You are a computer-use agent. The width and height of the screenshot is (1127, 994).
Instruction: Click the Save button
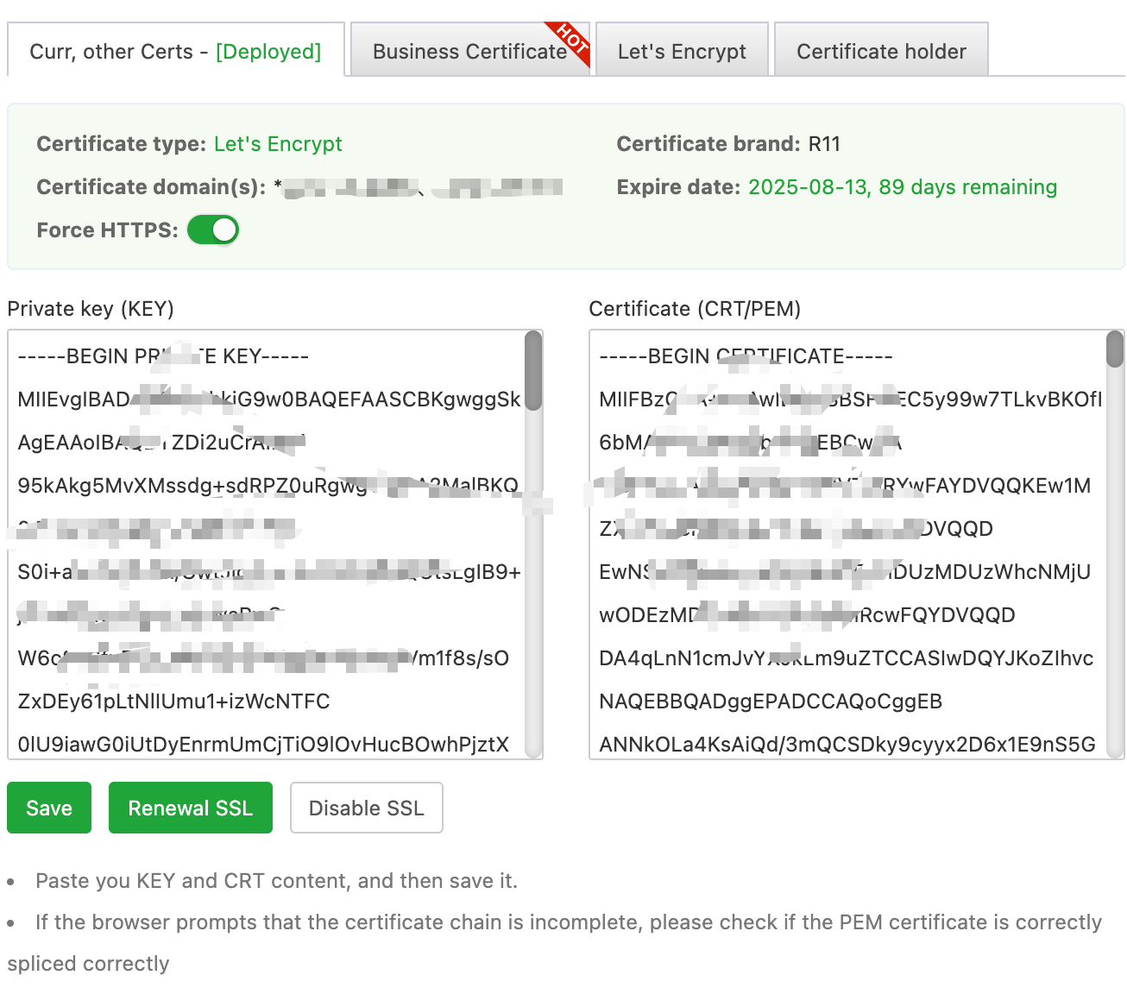click(48, 808)
